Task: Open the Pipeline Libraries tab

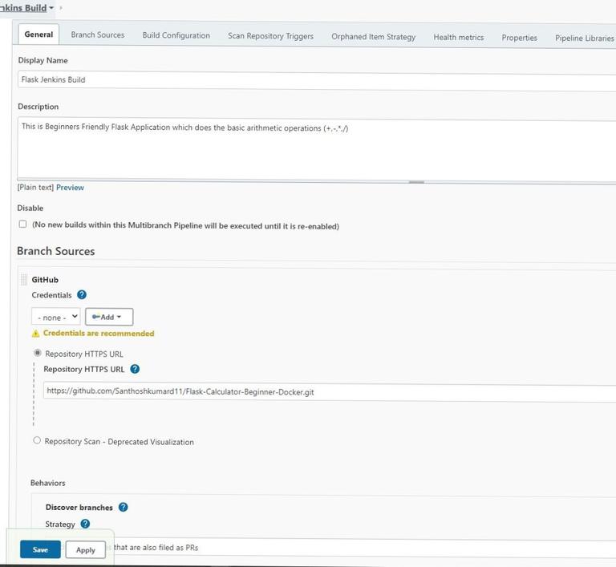Action: [x=584, y=38]
